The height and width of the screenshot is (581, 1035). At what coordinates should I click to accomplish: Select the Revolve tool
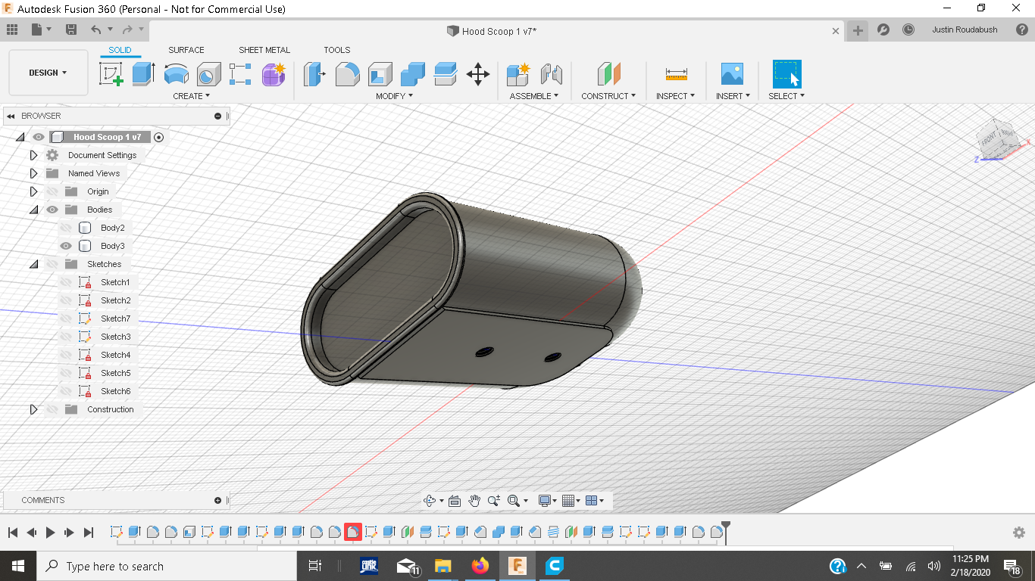point(176,74)
